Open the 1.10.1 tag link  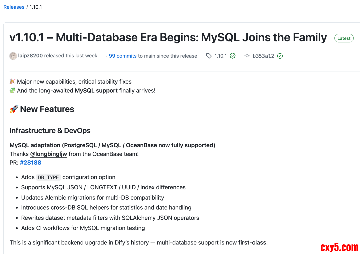[x=220, y=56]
